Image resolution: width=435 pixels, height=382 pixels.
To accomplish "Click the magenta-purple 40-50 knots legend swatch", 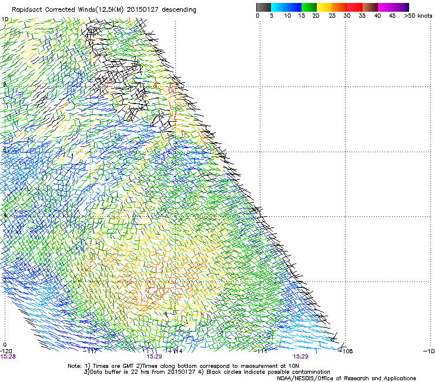I will pos(393,7).
